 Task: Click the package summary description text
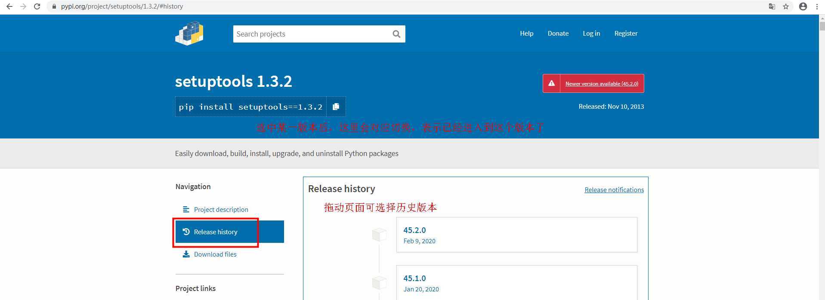click(287, 153)
